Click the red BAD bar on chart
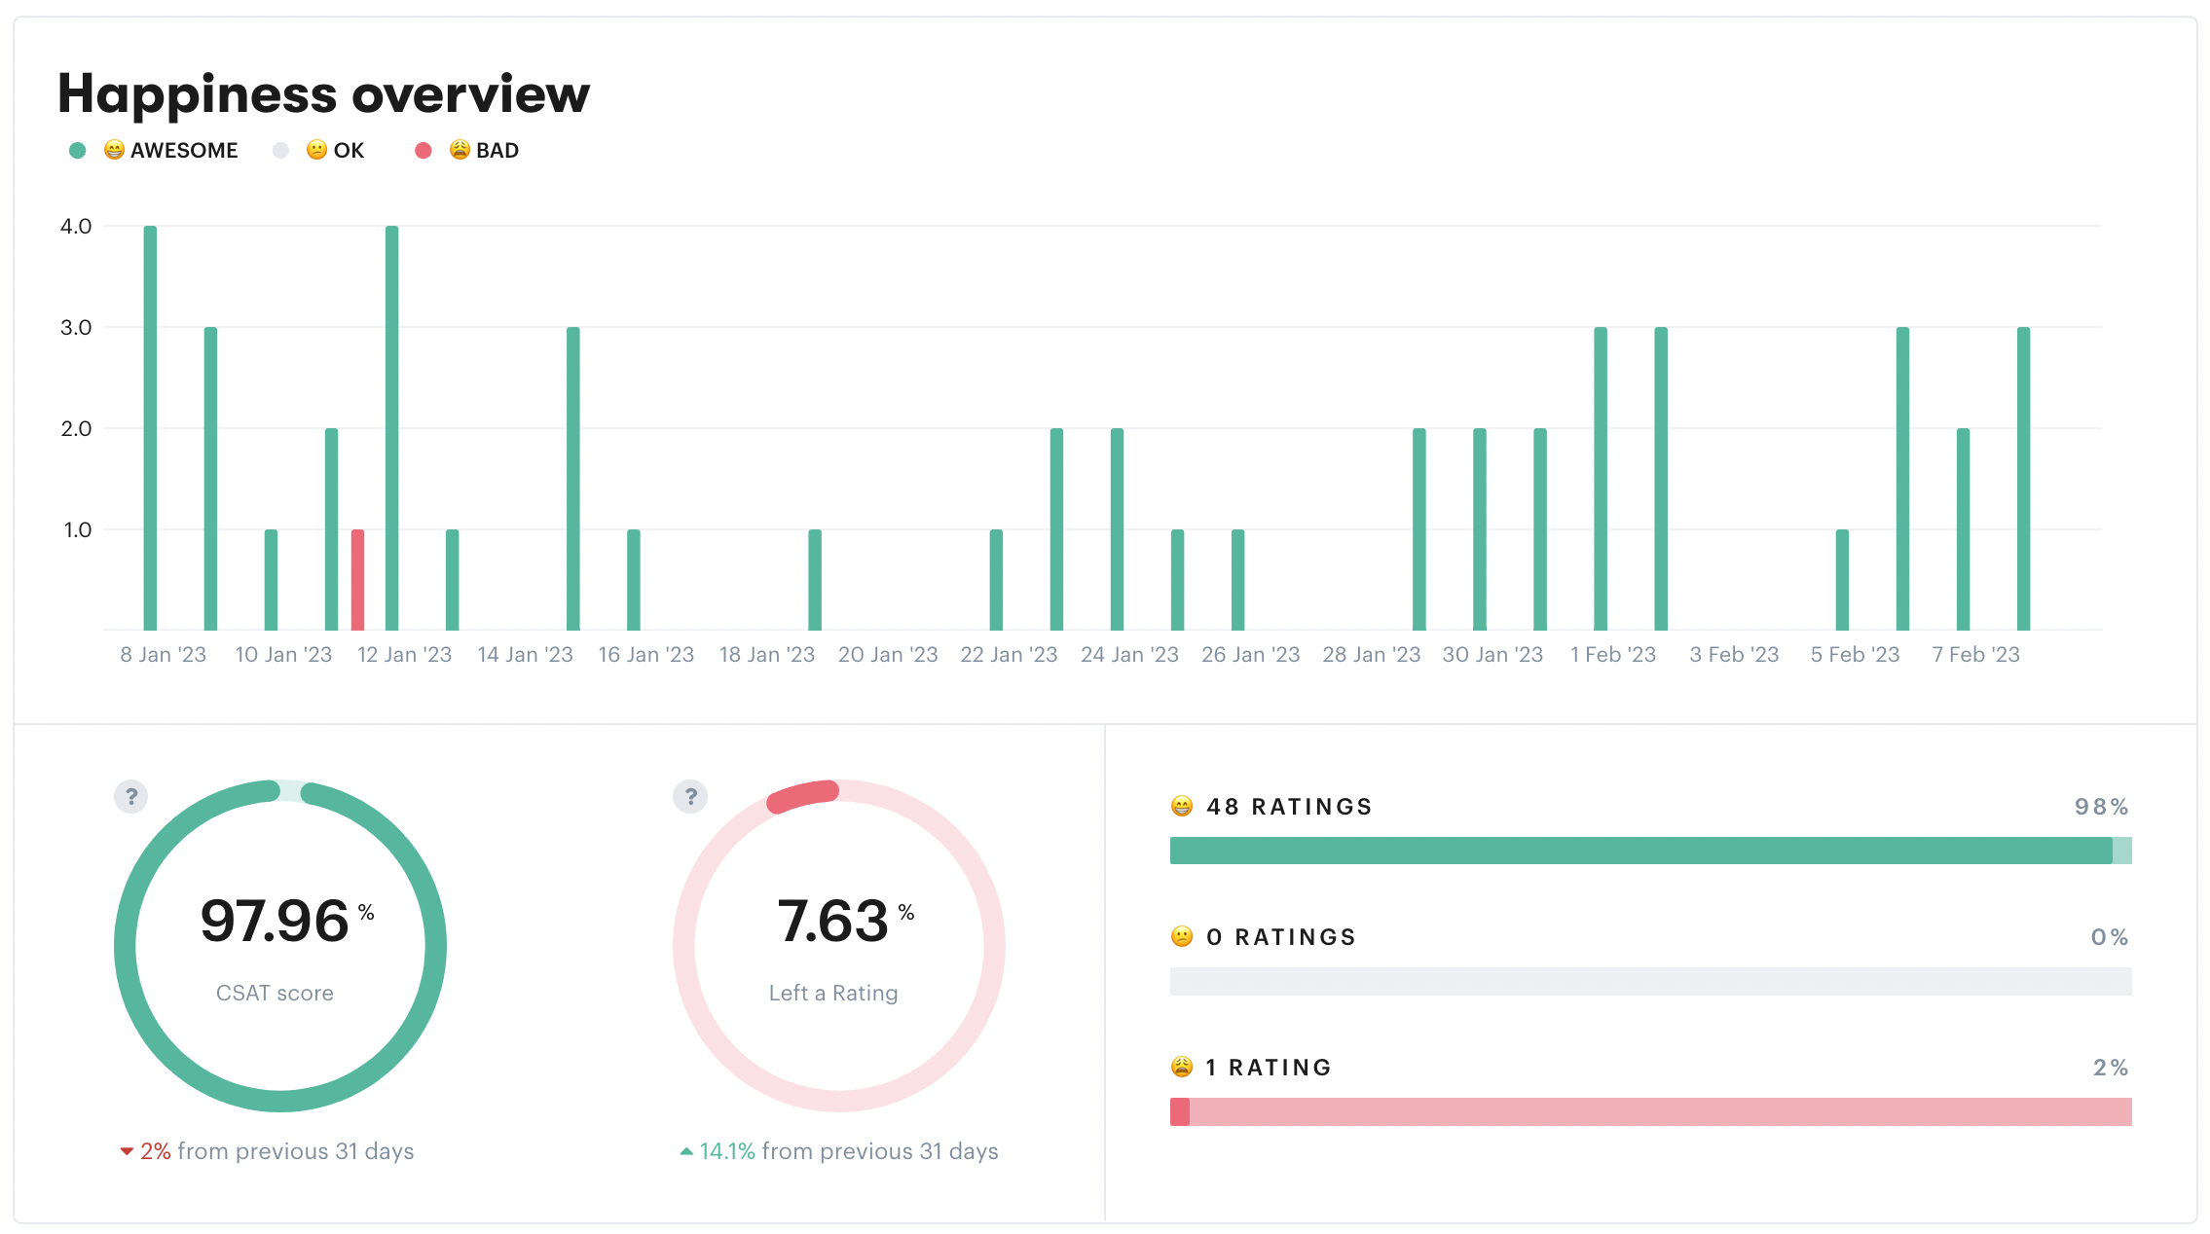The image size is (2210, 1234). coord(357,580)
